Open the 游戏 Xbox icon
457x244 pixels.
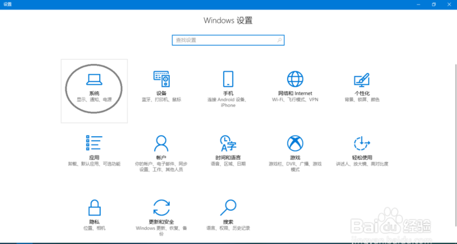tap(295, 143)
